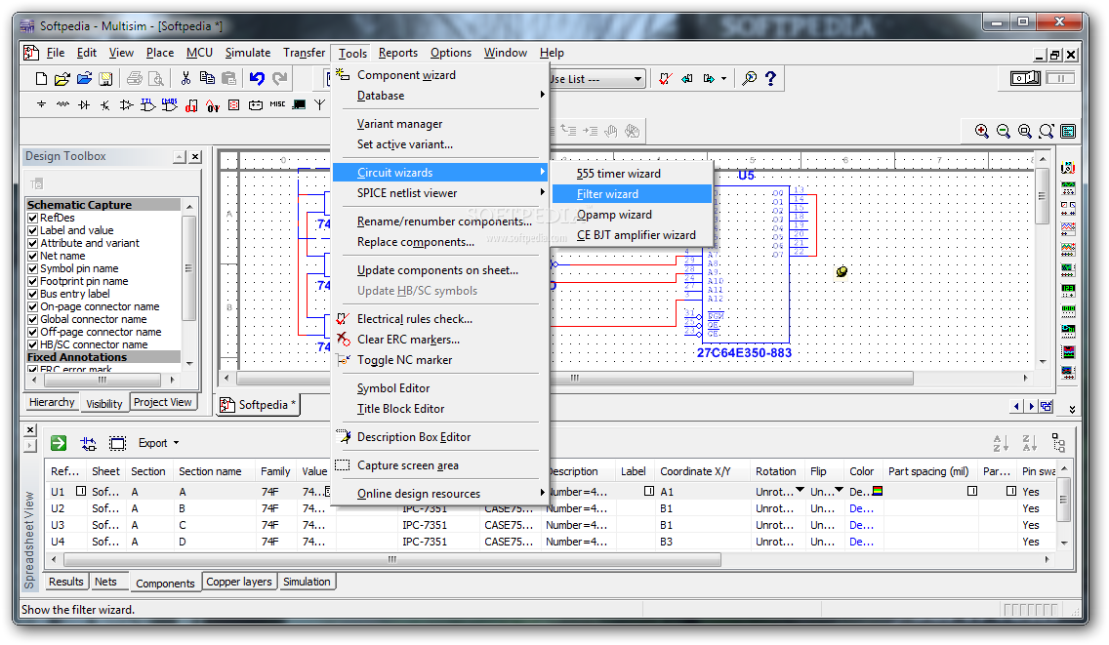The width and height of the screenshot is (1109, 645).
Task: Expand the SPICE netlist viewer submenu
Action: coord(442,193)
